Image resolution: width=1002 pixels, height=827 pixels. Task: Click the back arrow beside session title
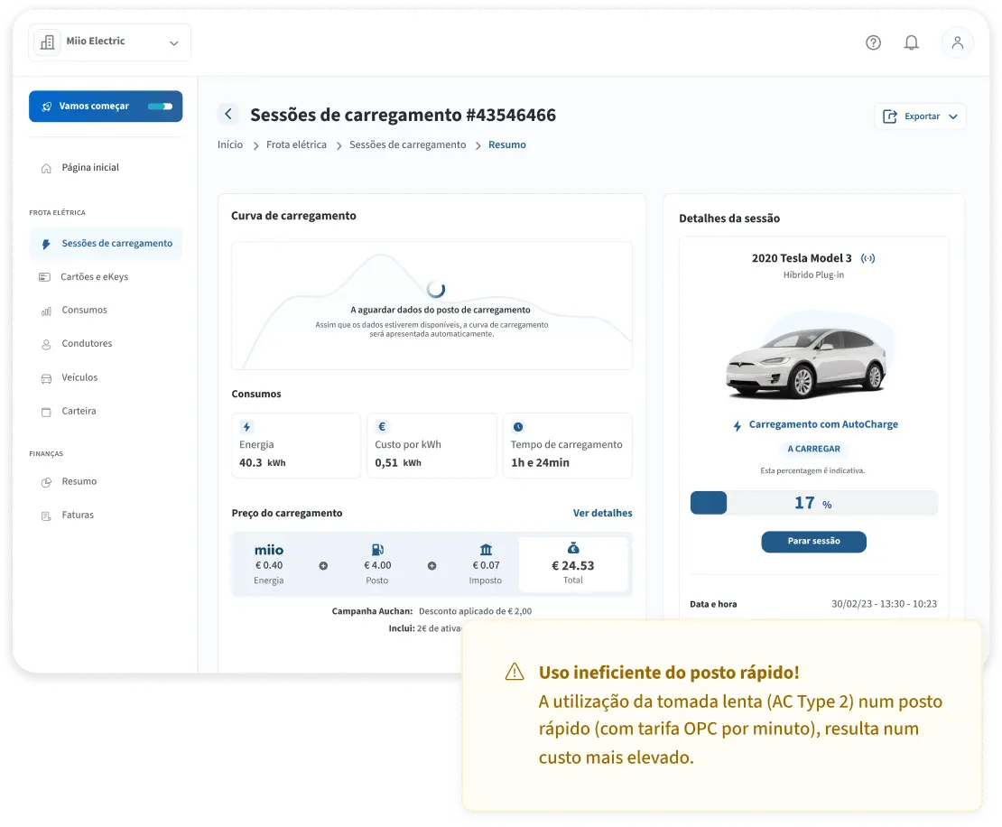point(228,115)
